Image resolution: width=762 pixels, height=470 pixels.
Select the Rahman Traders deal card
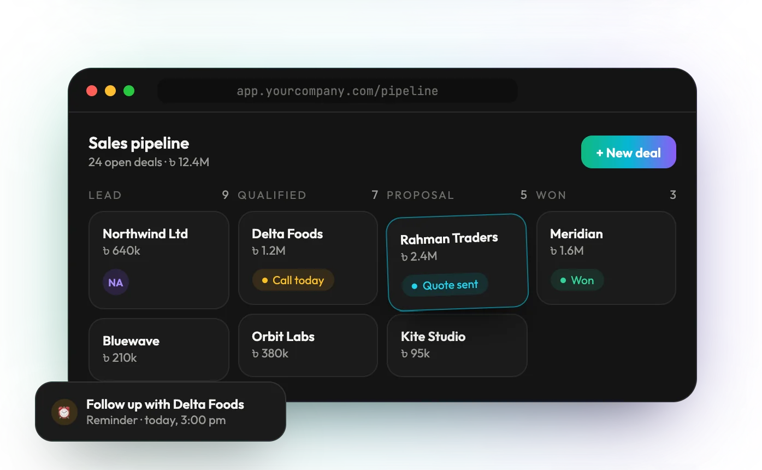pyautogui.click(x=458, y=262)
